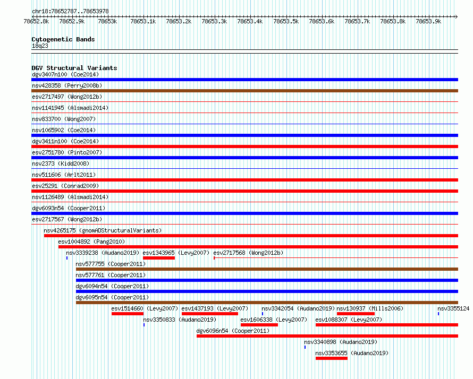Image resolution: width=473 pixels, height=379 pixels.
Task: Click the 78652.8k ruler label
Action: [x=36, y=21]
